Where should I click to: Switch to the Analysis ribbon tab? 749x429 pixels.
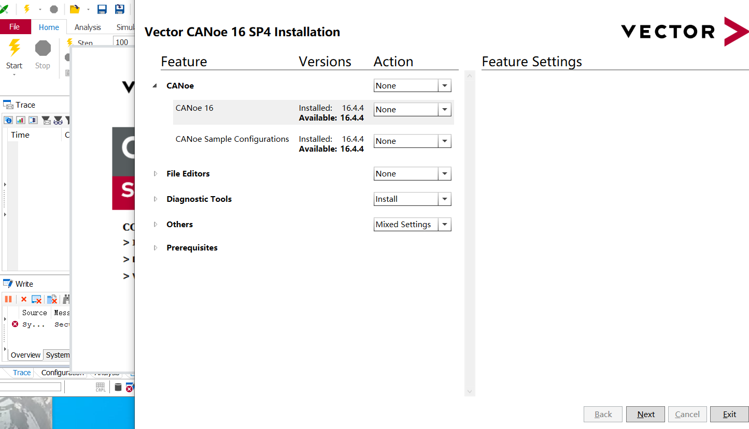click(x=88, y=27)
